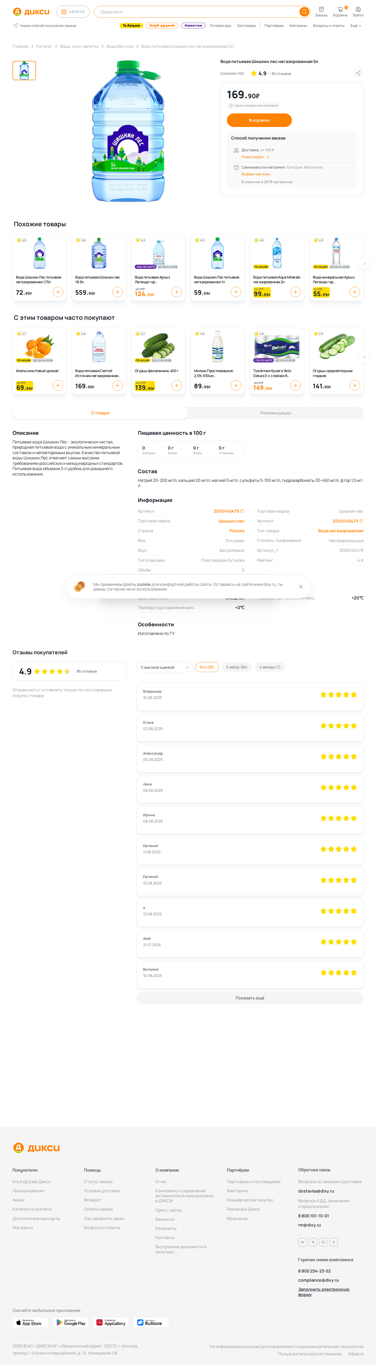The image size is (376, 1371).
Task: Click the orange search magnifier button
Action: tap(304, 12)
